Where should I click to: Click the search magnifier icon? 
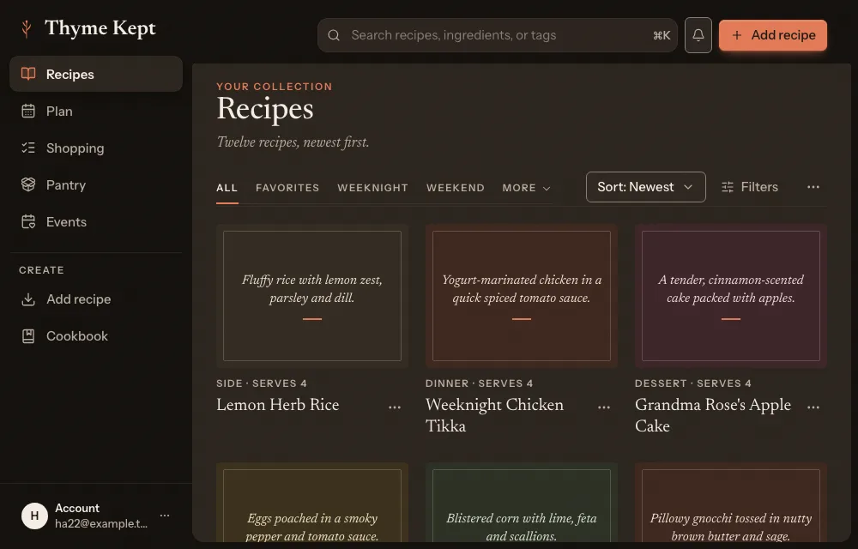click(x=334, y=35)
